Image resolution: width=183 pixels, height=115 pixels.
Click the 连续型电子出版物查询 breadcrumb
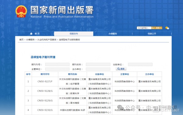click(x=70, y=40)
